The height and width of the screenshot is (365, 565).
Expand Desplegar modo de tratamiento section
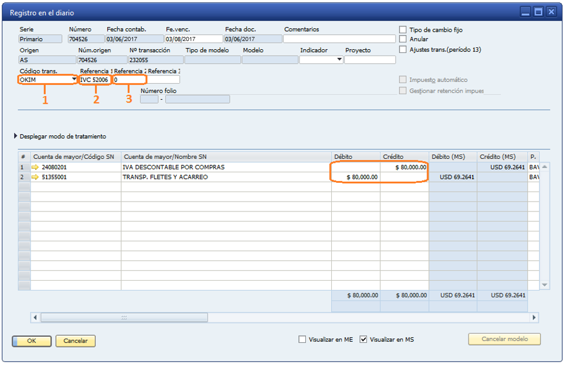(x=16, y=137)
